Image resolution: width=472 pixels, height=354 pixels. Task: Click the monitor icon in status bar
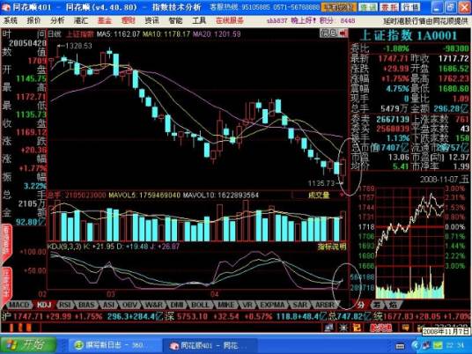[329, 328]
